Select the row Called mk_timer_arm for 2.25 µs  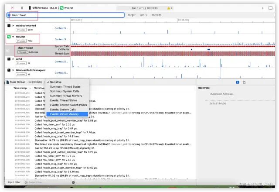point(101,125)
